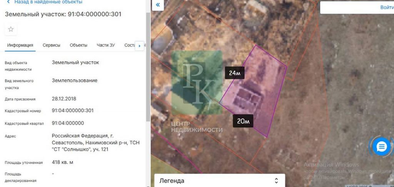Collapse side panel with double chevron
Image resolution: width=394 pixels, height=187 pixels.
pos(158,5)
